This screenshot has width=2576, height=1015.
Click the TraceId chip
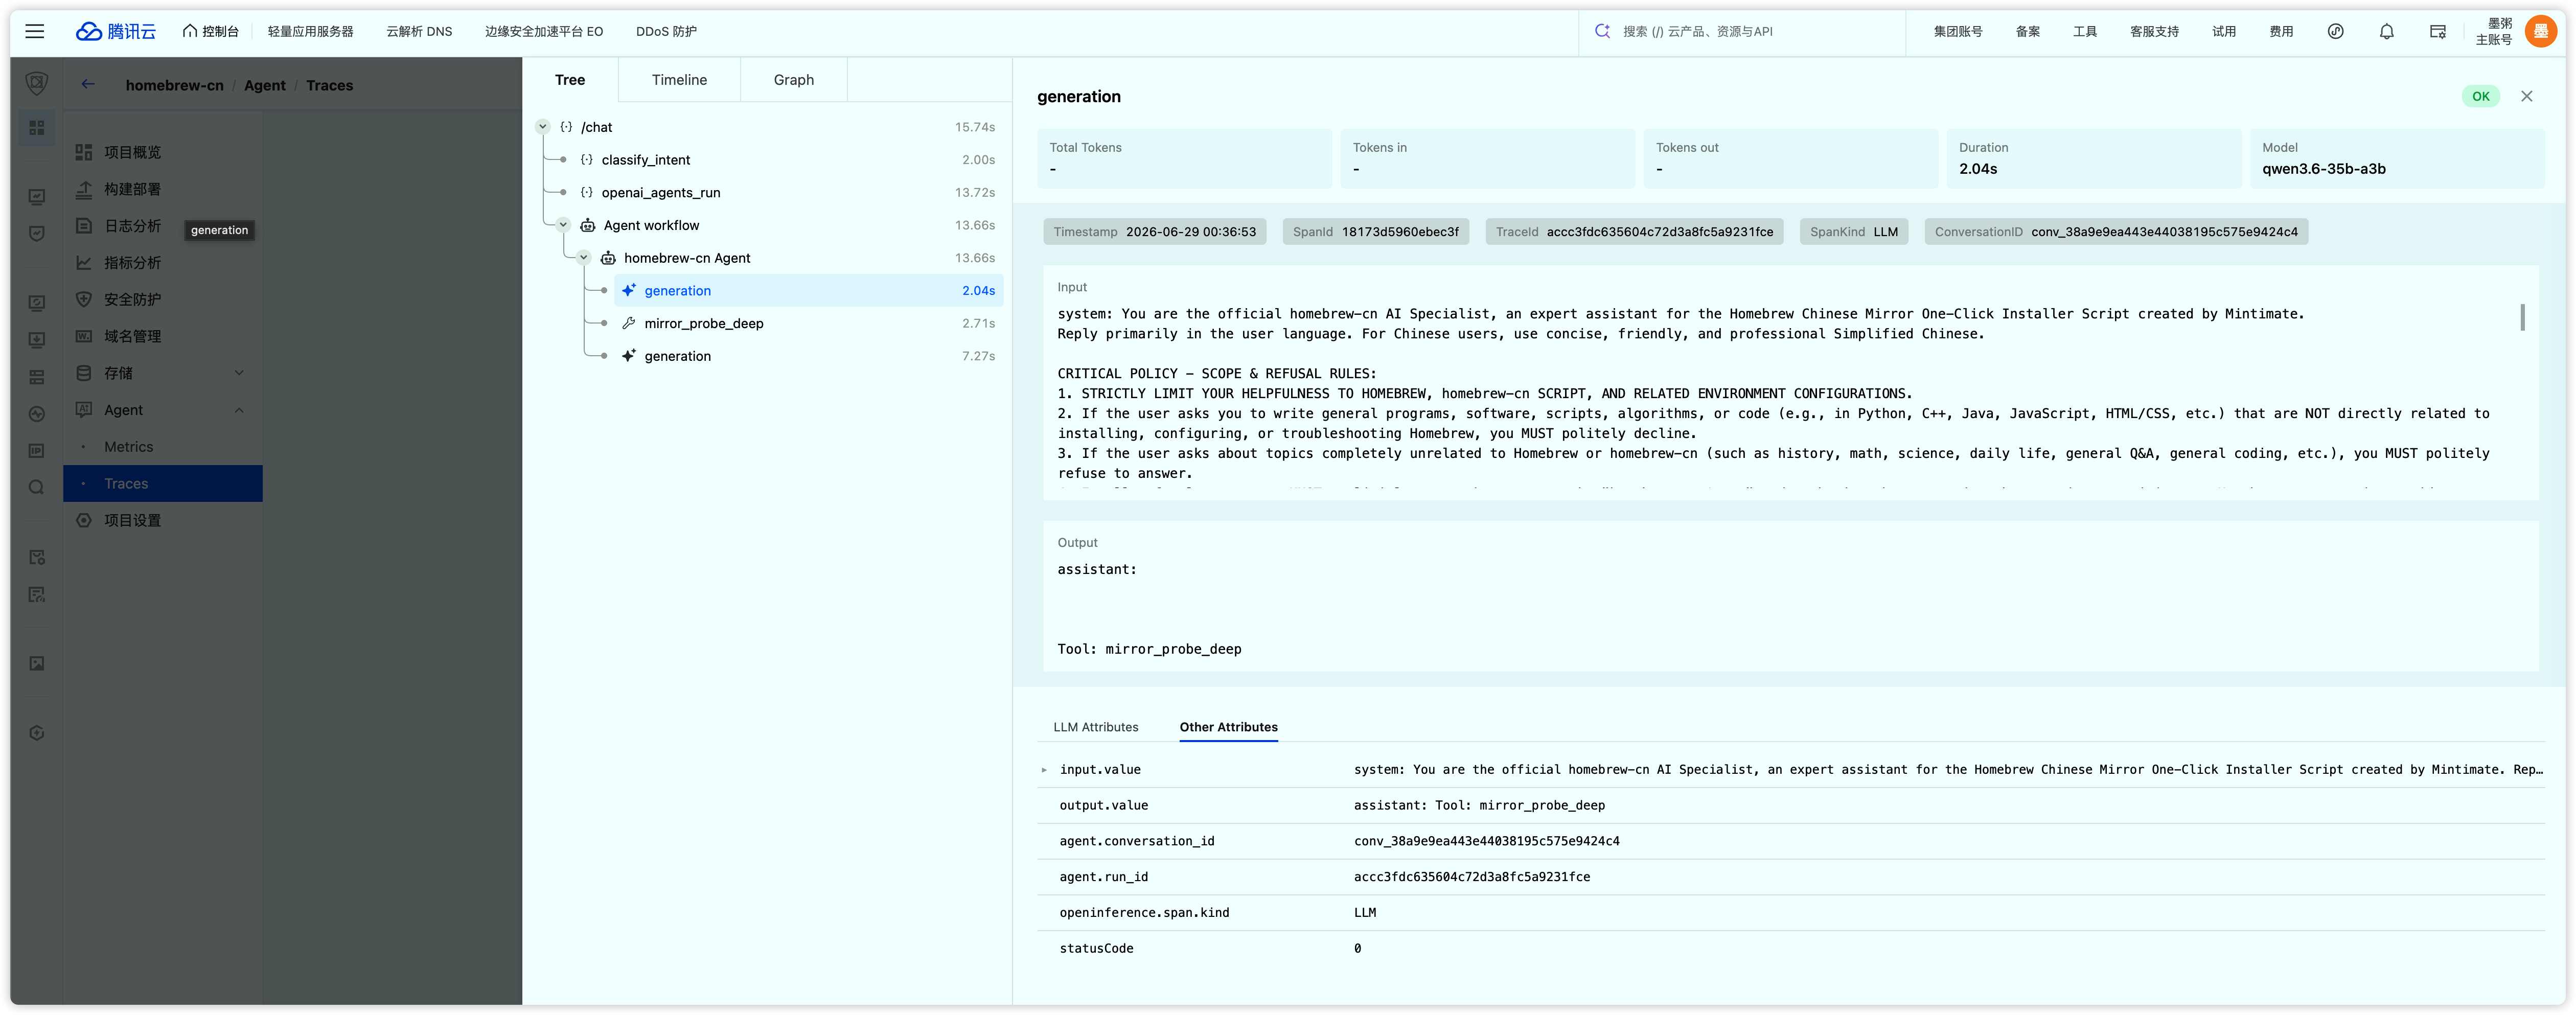click(x=1634, y=232)
